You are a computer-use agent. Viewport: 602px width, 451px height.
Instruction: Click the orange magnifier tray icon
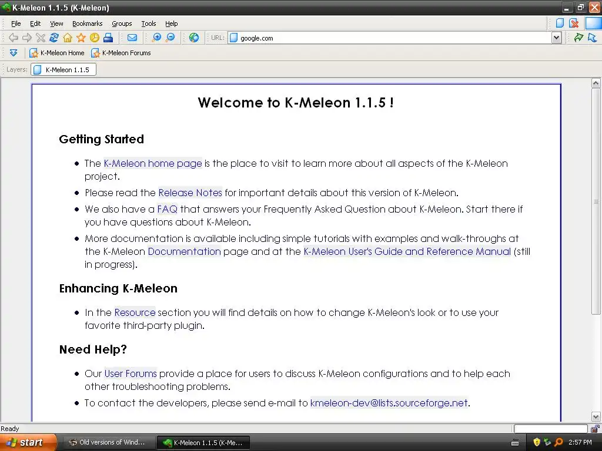coord(558,442)
